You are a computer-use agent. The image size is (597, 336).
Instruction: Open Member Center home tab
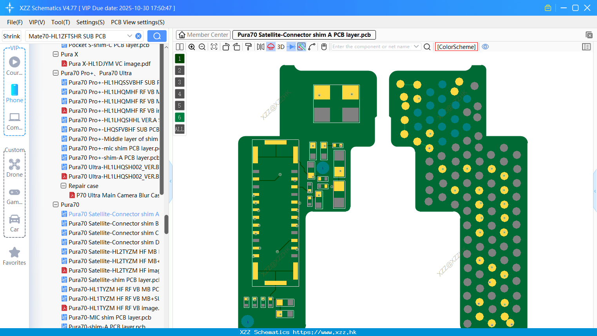tap(203, 35)
